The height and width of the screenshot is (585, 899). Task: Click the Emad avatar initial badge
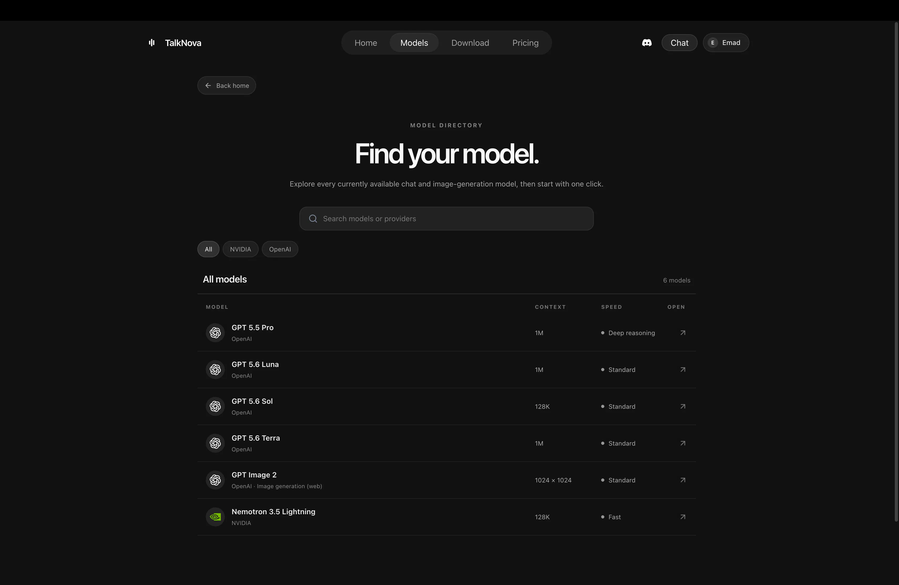point(712,43)
